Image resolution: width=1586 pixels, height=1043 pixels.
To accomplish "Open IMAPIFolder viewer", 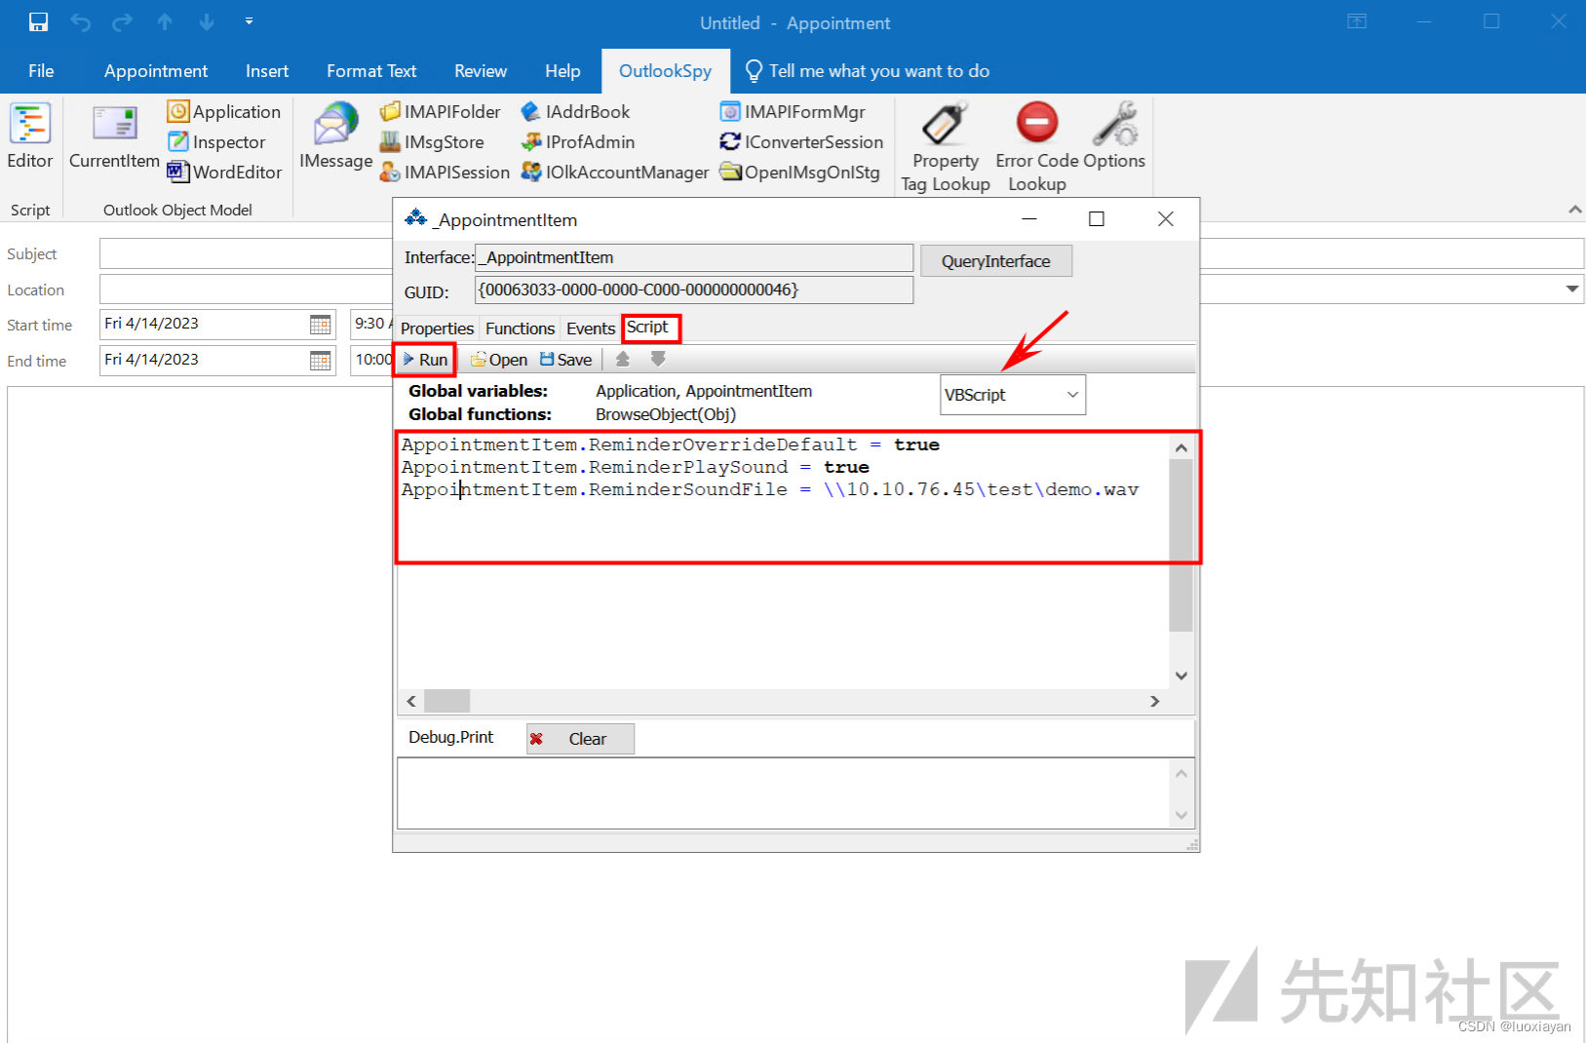I will point(440,111).
